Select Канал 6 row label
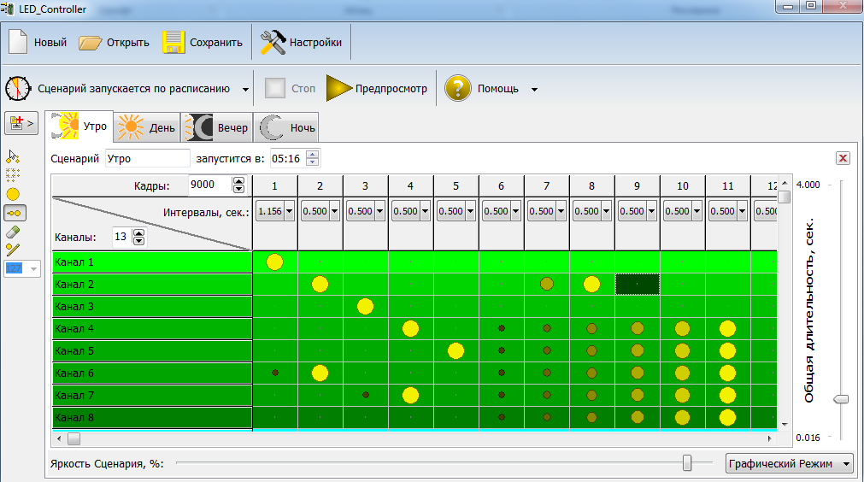 click(x=152, y=373)
